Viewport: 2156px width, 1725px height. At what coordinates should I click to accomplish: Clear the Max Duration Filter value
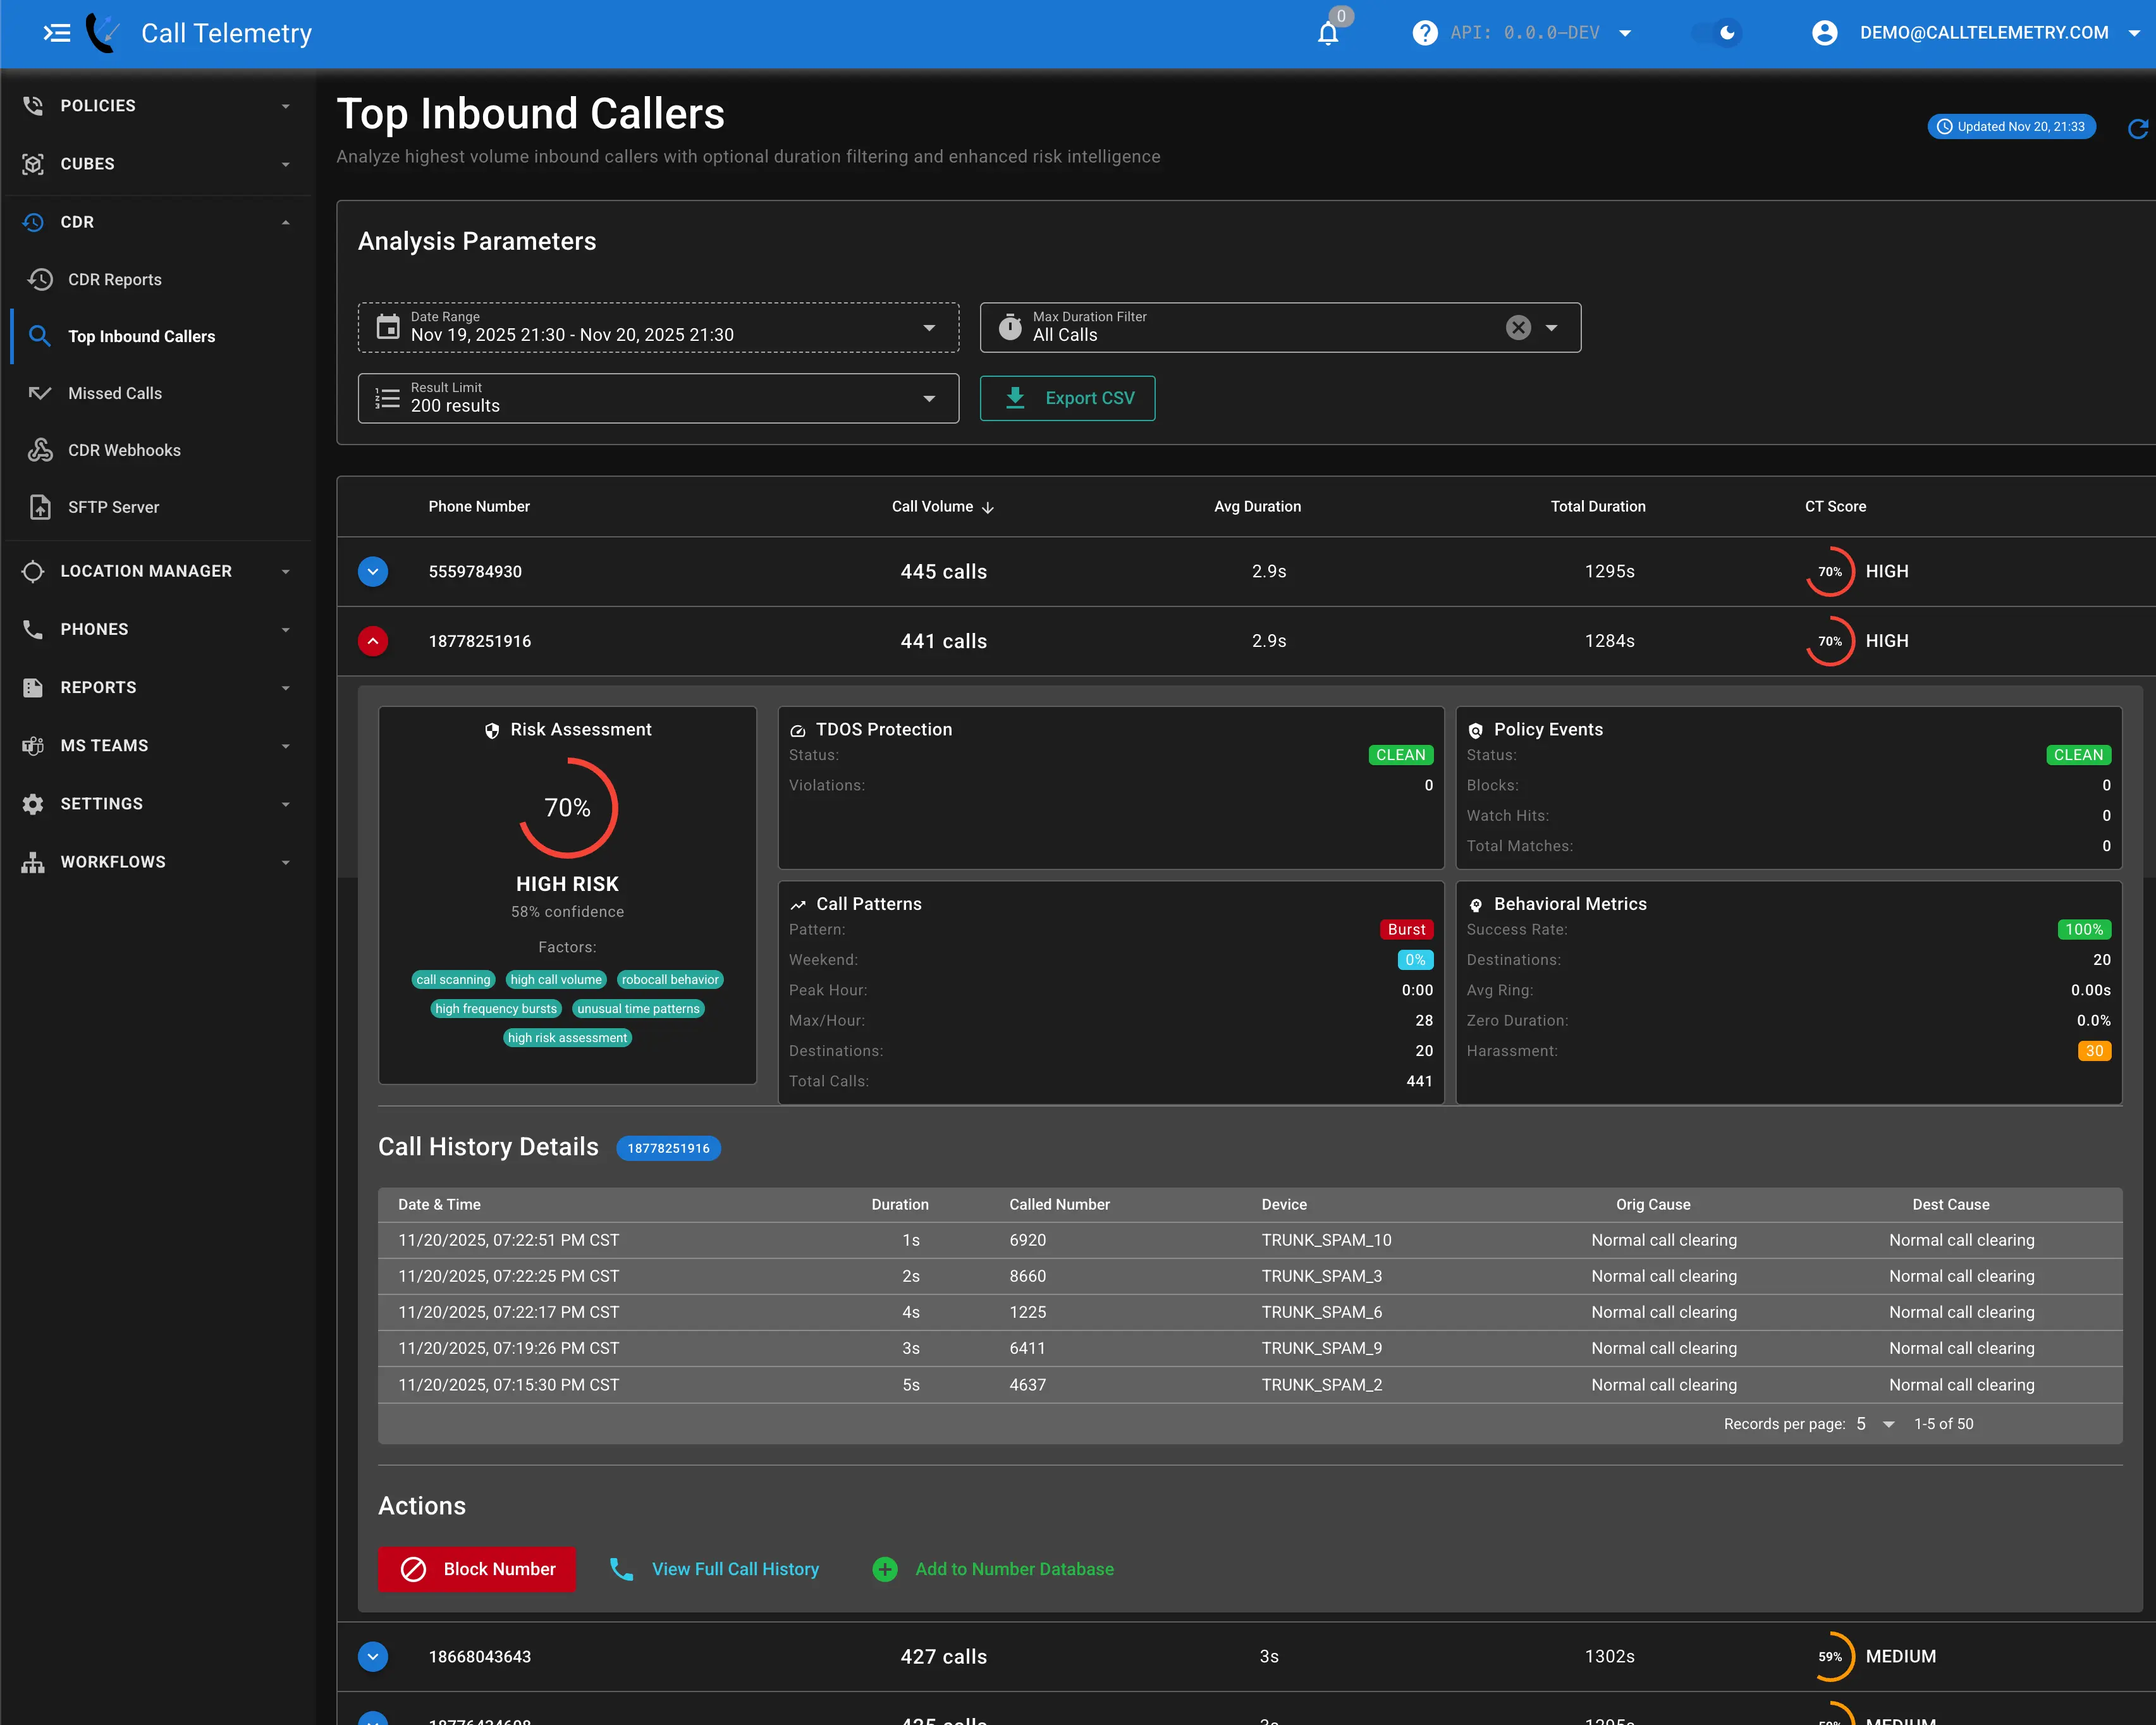click(x=1518, y=327)
